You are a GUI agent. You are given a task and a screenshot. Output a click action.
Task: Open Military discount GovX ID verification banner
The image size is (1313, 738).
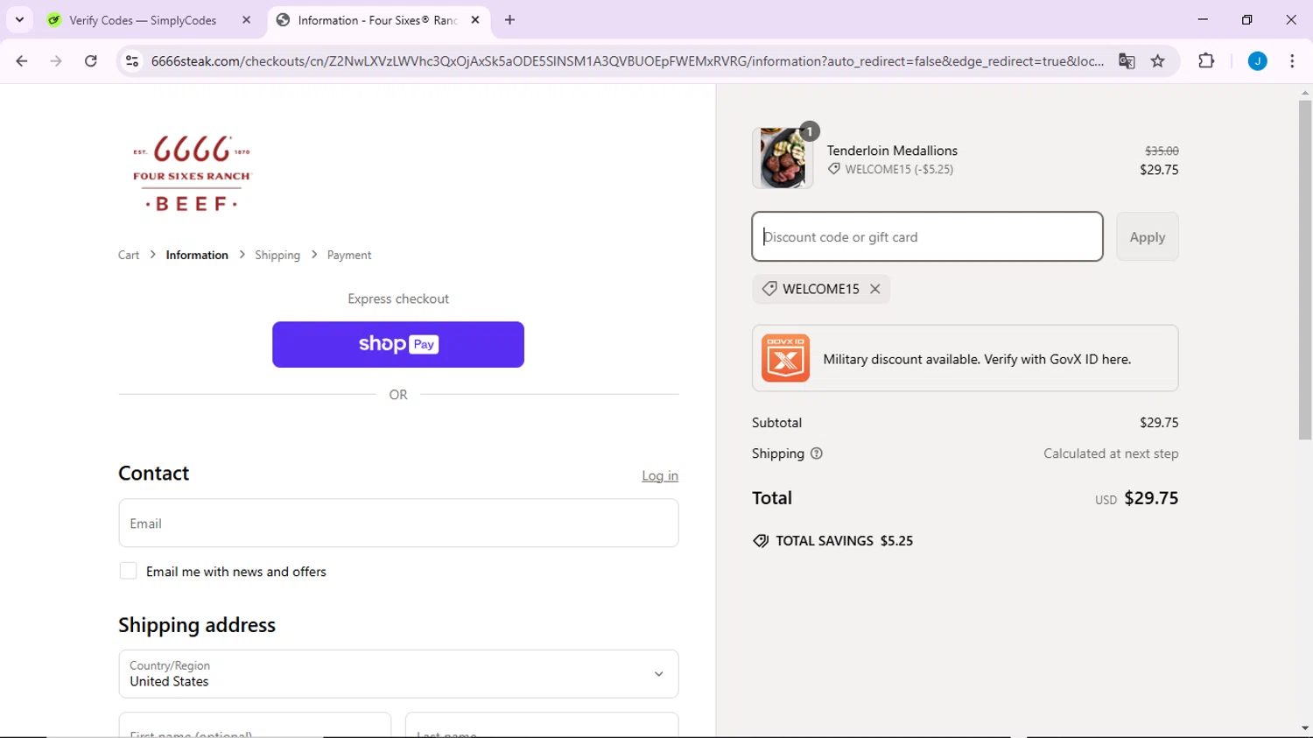tap(965, 358)
